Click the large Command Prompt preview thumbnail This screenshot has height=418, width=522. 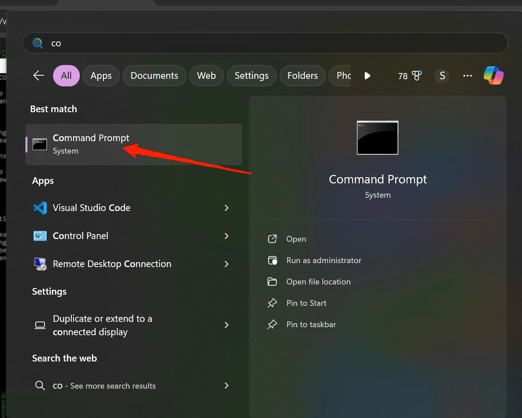(x=378, y=138)
